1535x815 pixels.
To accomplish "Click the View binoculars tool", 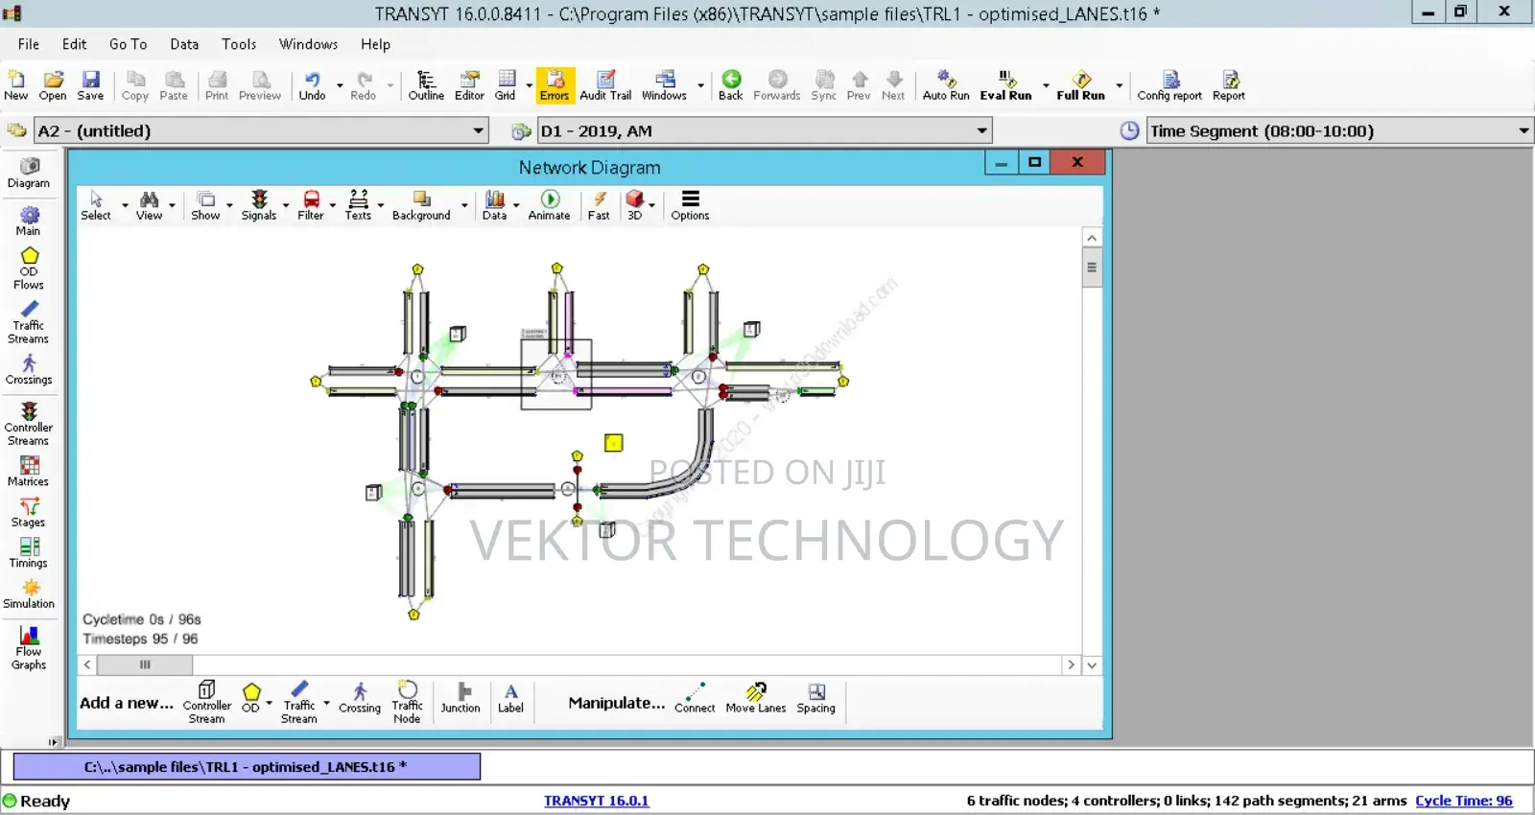I will pos(149,205).
